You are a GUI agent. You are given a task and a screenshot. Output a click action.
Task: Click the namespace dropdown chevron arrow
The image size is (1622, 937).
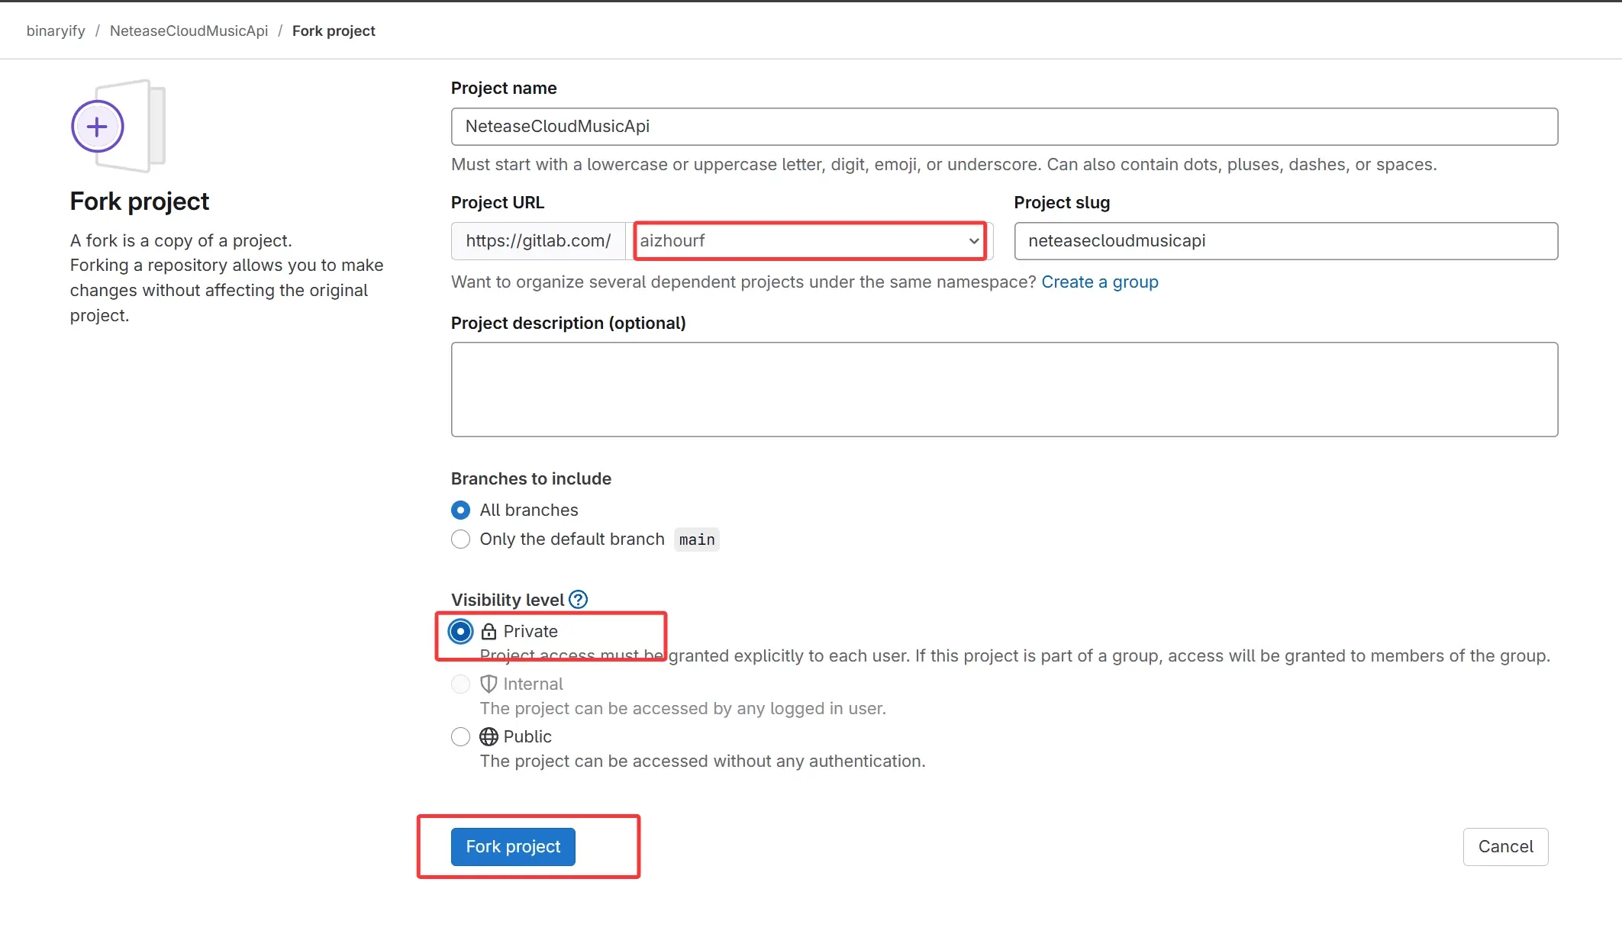974,241
